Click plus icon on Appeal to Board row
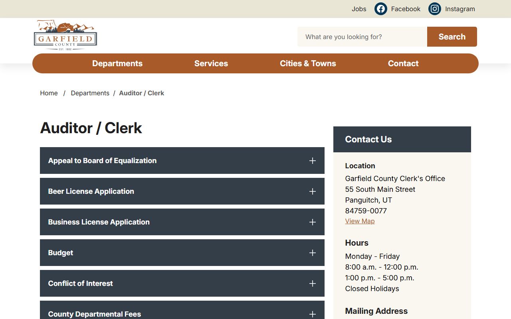The height and width of the screenshot is (319, 511). [313, 161]
